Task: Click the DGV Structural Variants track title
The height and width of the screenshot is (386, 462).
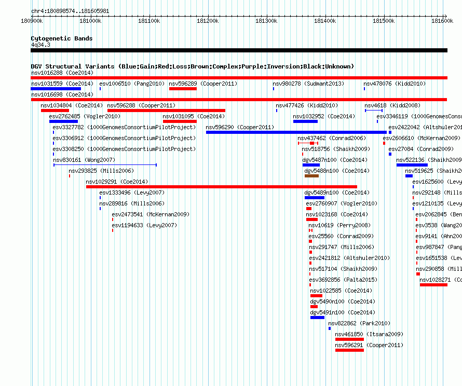Action: [x=193, y=66]
